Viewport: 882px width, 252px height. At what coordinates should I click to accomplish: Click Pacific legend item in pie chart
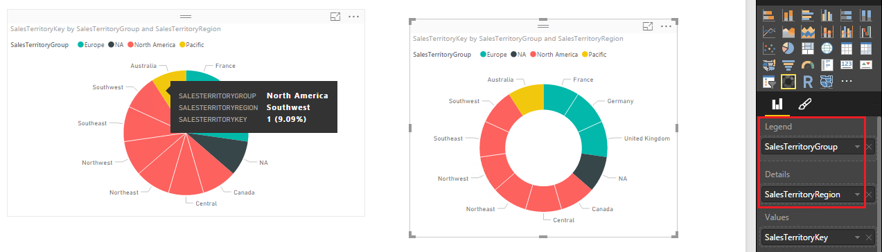tap(191, 44)
